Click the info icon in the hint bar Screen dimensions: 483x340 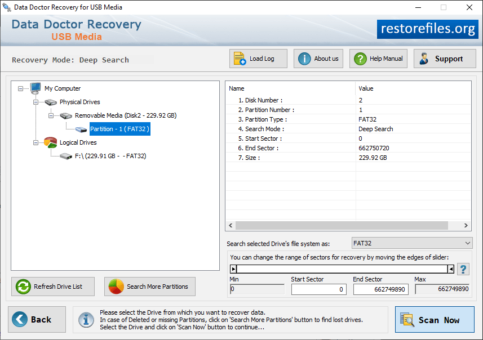point(86,320)
